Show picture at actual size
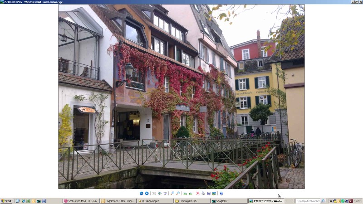The height and width of the screenshot is (204, 363). 160,194
